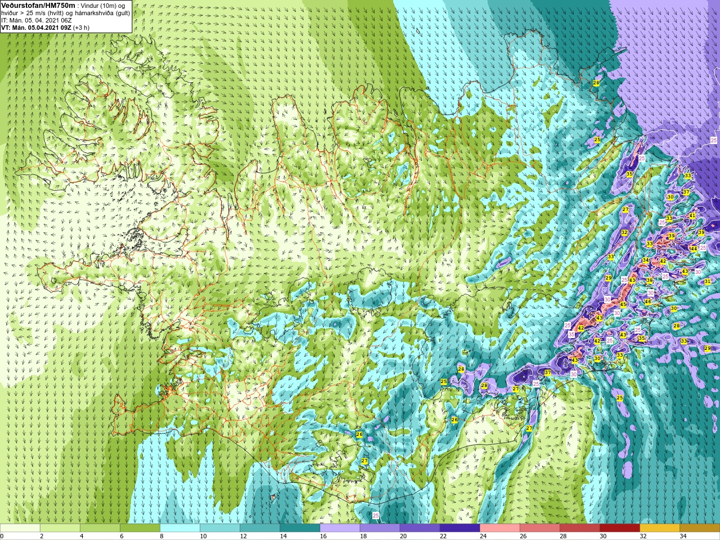This screenshot has width=720, height=540.
Task: Click the 28–30 m/s red legend swatch
Action: (579, 528)
